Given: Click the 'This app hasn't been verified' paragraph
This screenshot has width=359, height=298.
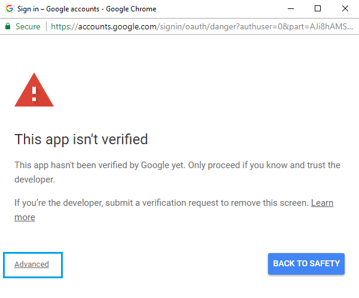Looking at the screenshot, I should (x=178, y=172).
